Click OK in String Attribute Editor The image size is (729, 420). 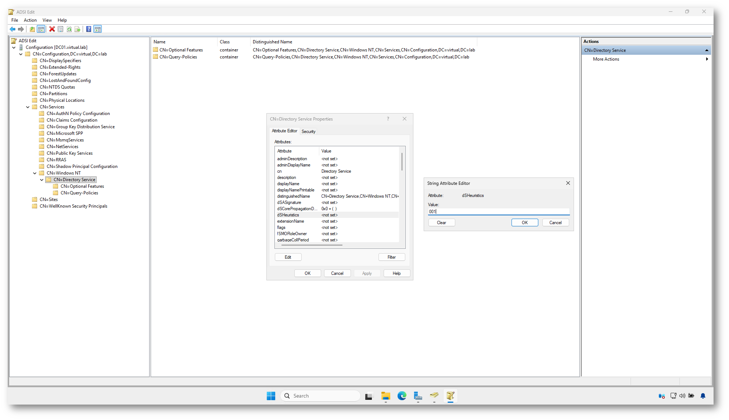click(x=525, y=223)
